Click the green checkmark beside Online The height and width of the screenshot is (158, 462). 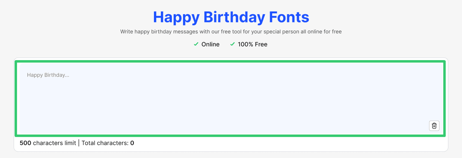(x=196, y=44)
